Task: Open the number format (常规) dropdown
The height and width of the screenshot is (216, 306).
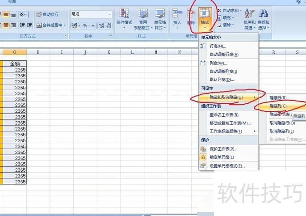Action: (109, 14)
